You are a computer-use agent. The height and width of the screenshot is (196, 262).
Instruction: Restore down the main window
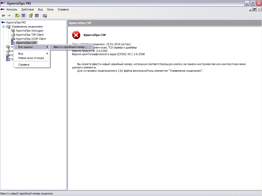click(x=253, y=3)
